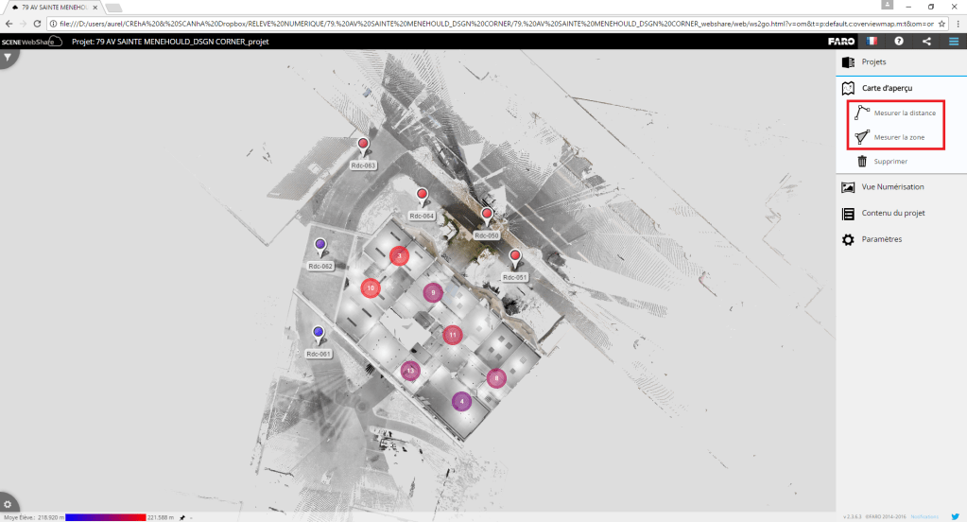The height and width of the screenshot is (522, 967).
Task: Open Vue Numérisation section
Action: pos(892,187)
